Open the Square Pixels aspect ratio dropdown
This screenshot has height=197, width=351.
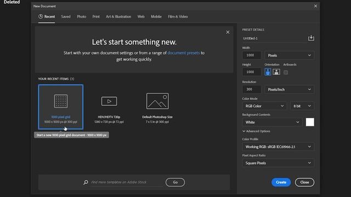click(278, 163)
